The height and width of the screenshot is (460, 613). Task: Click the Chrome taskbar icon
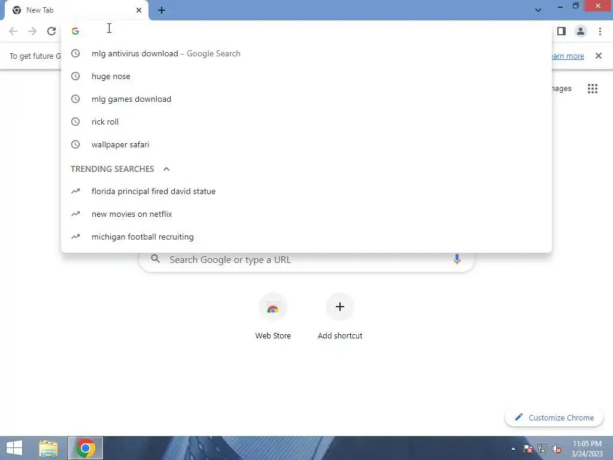point(85,448)
